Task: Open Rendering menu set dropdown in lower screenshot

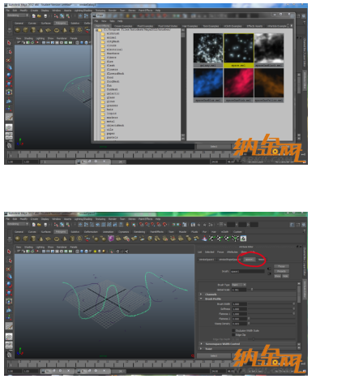Action: [x=18, y=224]
